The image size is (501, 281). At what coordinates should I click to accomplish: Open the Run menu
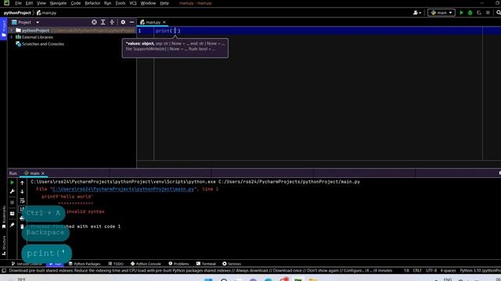(x=108, y=3)
